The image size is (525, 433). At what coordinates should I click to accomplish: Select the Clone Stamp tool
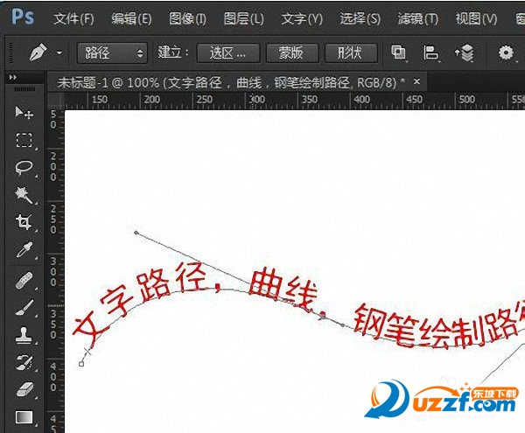click(x=24, y=335)
